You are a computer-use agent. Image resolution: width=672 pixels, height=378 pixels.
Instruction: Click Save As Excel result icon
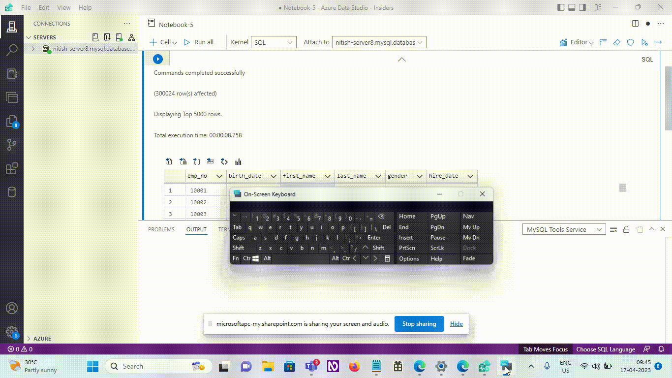183,161
